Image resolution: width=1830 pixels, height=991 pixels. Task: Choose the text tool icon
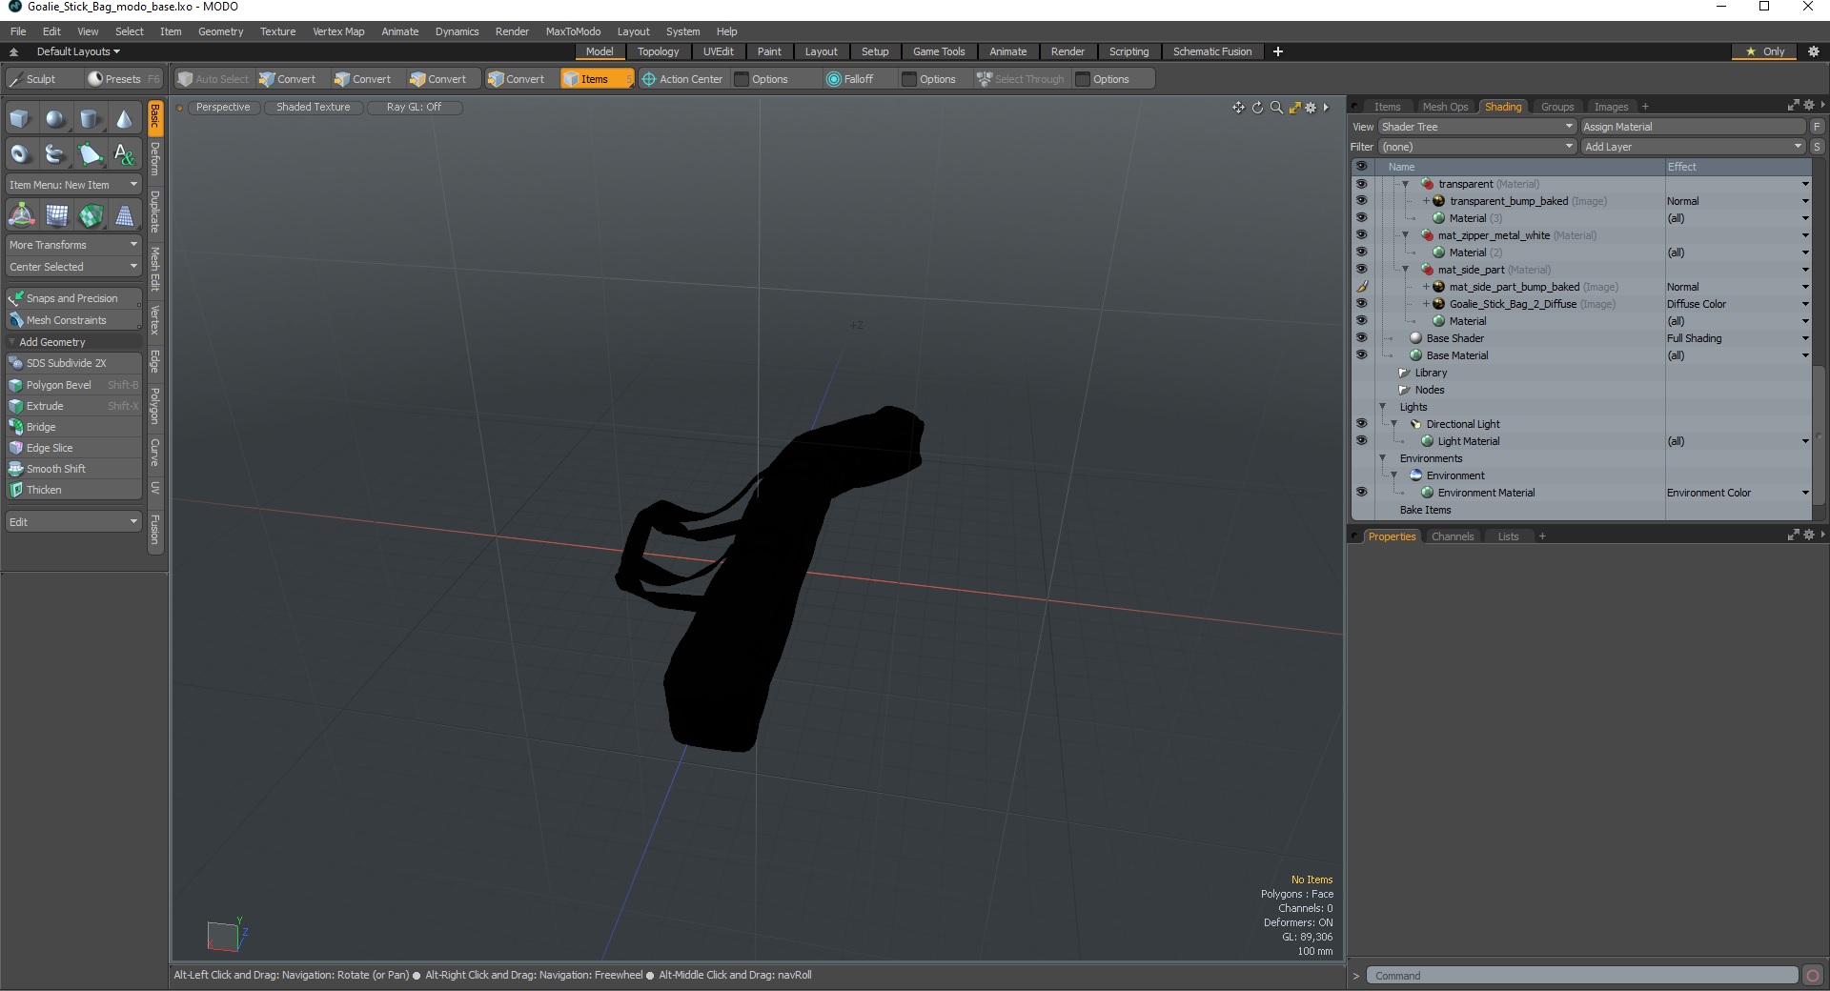pyautogui.click(x=125, y=153)
